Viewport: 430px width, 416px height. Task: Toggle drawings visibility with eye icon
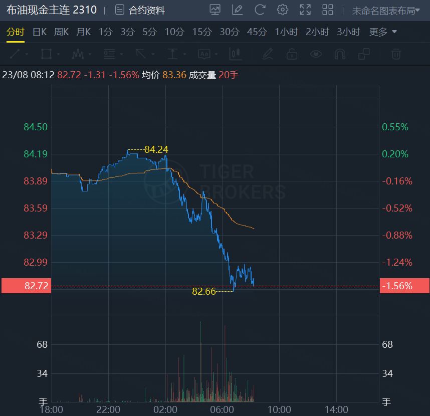coord(316,54)
